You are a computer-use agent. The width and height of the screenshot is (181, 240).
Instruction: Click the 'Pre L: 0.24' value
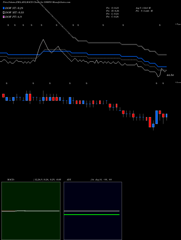tap(113, 14)
